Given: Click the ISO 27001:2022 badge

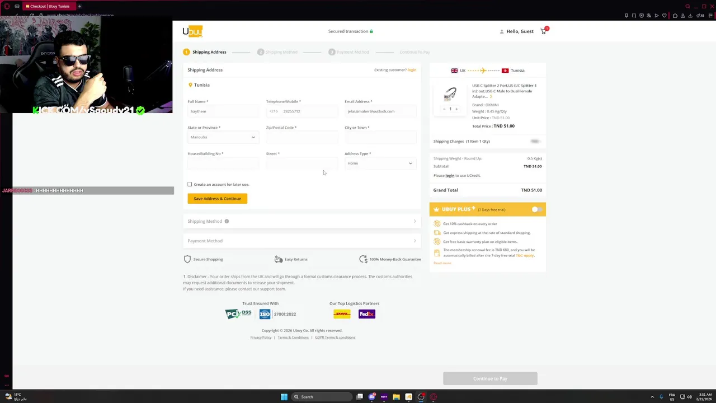Looking at the screenshot, I should point(277,314).
